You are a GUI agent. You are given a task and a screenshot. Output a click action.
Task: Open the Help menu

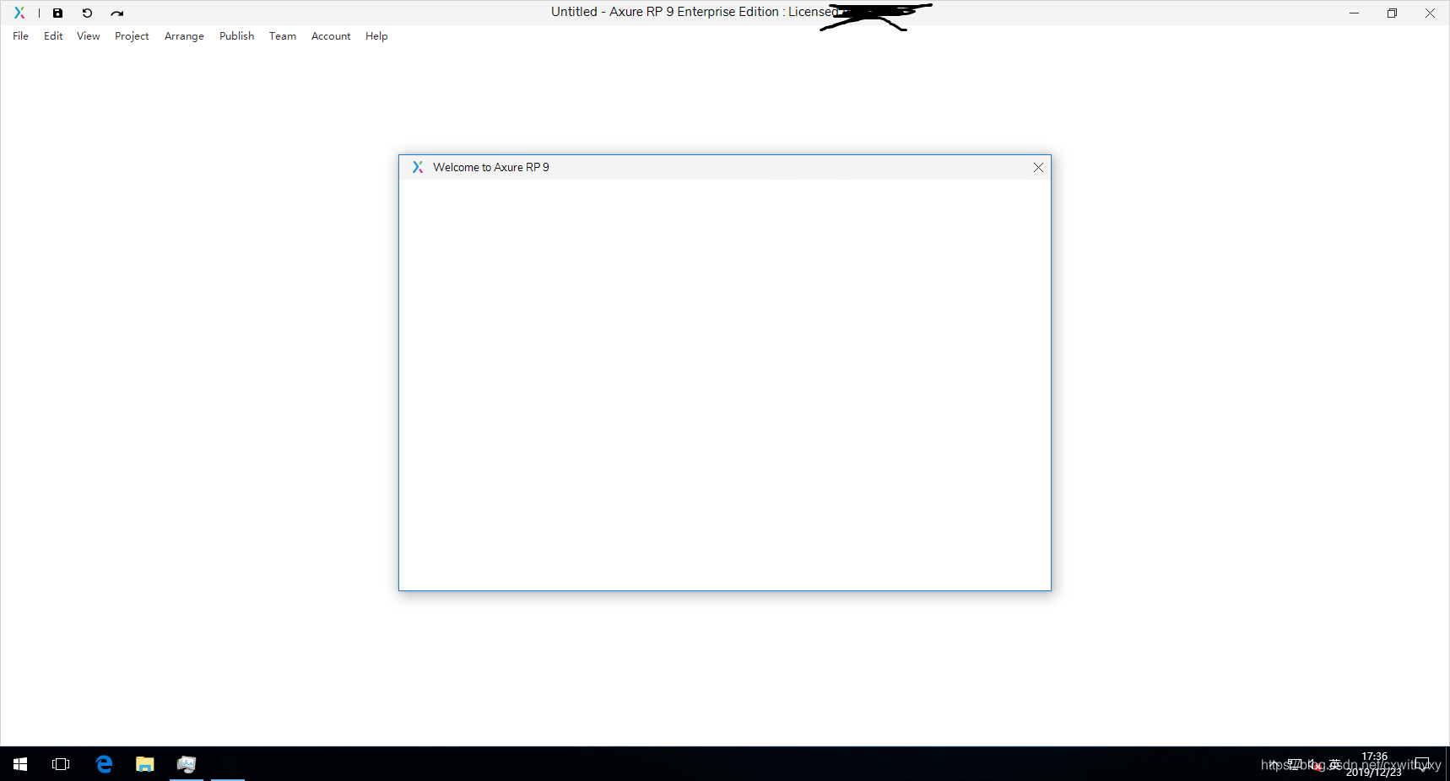(376, 36)
